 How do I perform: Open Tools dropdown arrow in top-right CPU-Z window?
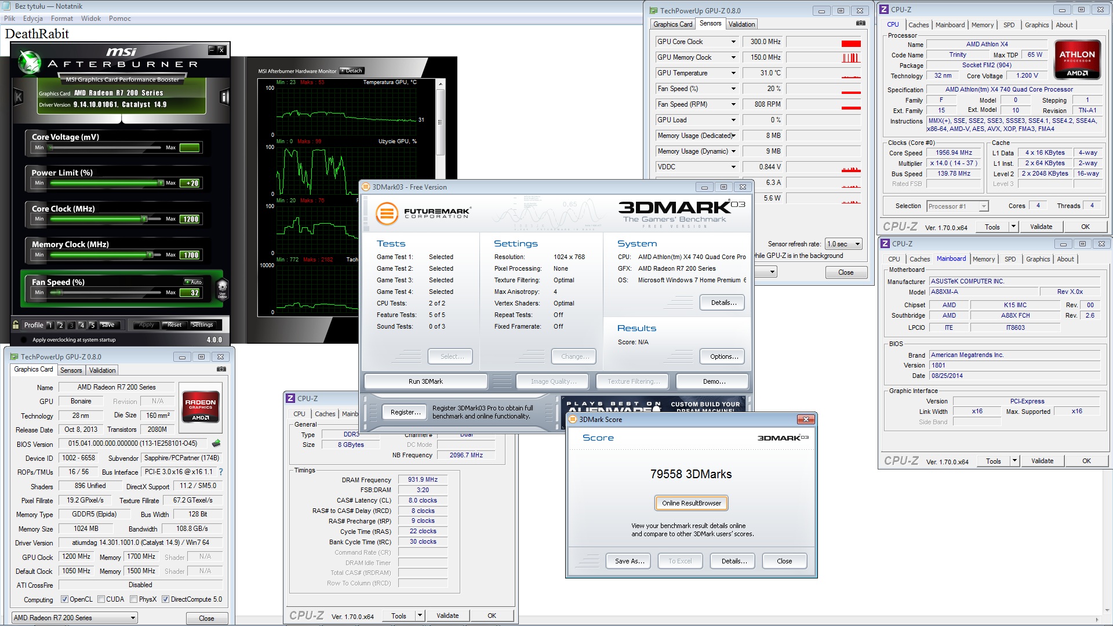click(1013, 227)
